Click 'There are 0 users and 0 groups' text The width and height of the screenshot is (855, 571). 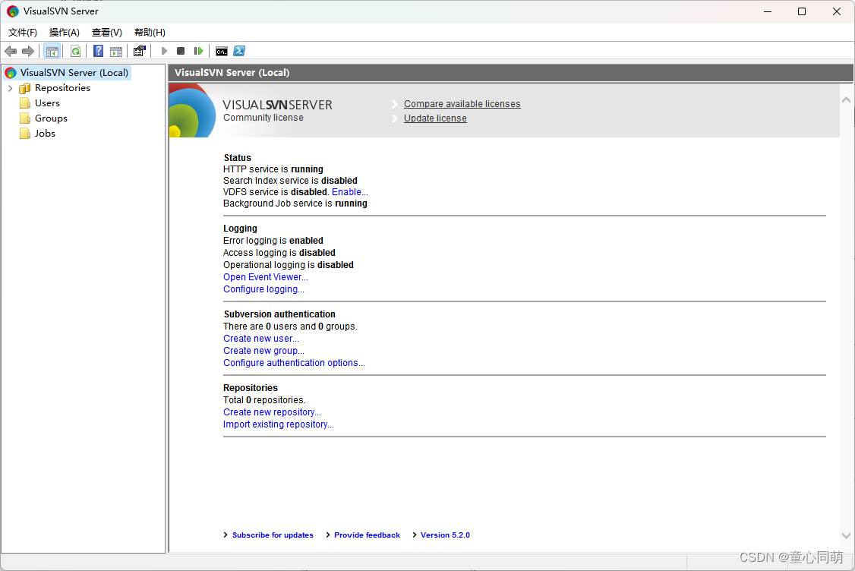coord(290,327)
